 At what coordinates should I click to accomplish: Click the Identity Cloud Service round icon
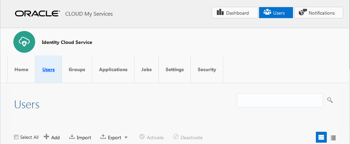pos(24,42)
